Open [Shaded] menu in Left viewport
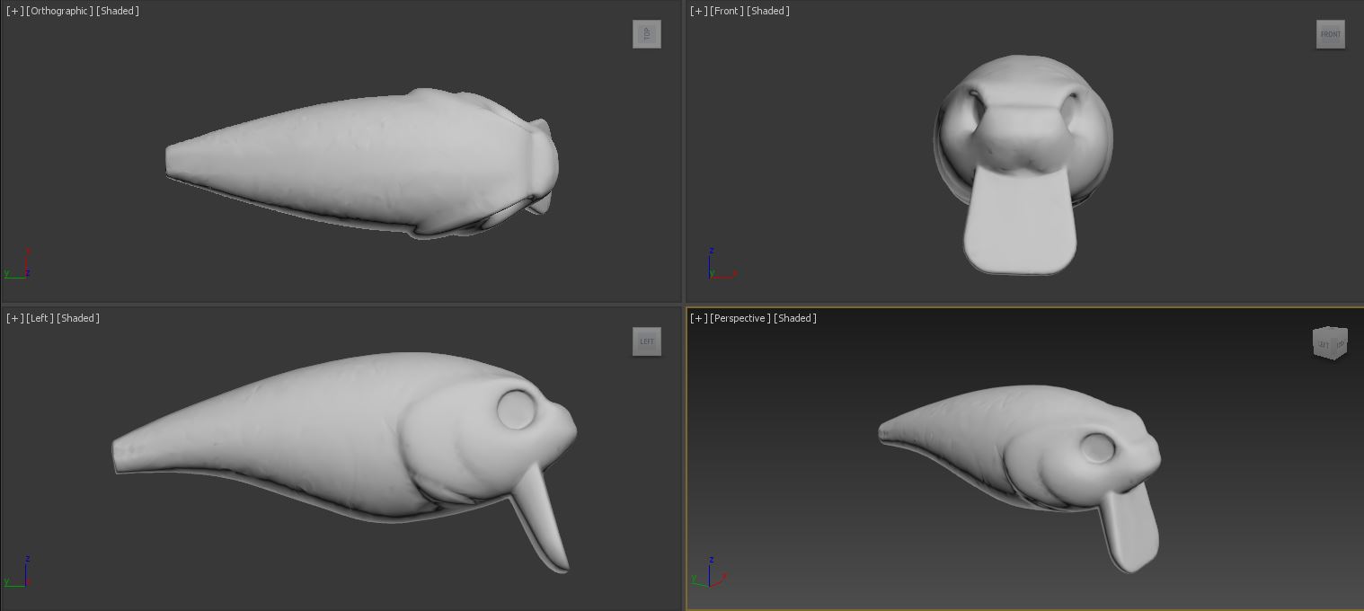Image resolution: width=1364 pixels, height=611 pixels. point(78,318)
